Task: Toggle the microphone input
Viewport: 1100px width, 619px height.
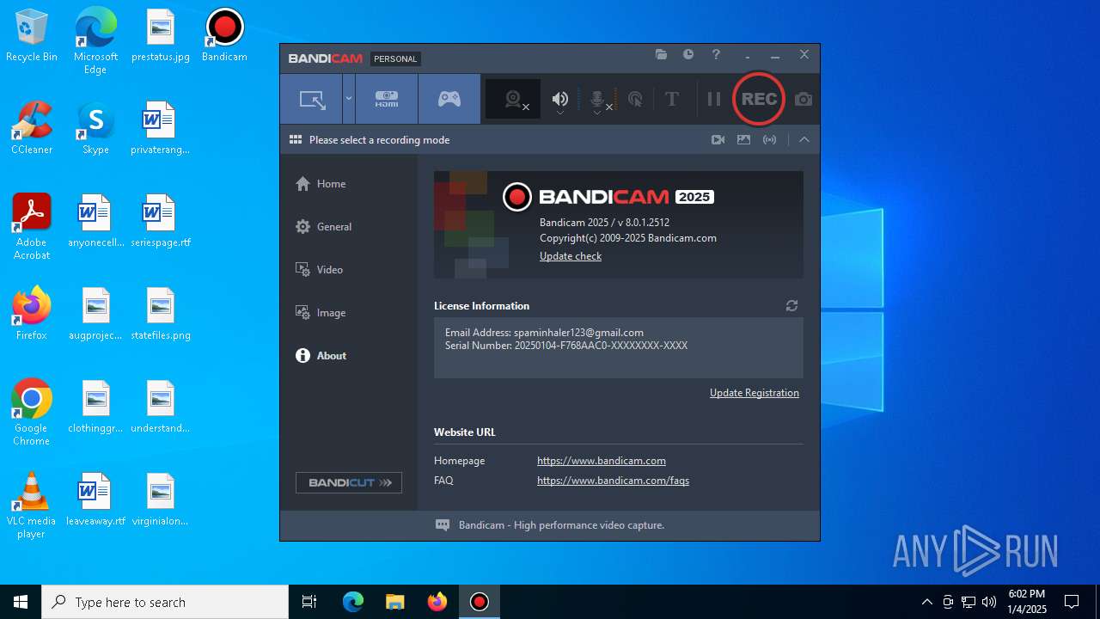Action: tap(599, 100)
